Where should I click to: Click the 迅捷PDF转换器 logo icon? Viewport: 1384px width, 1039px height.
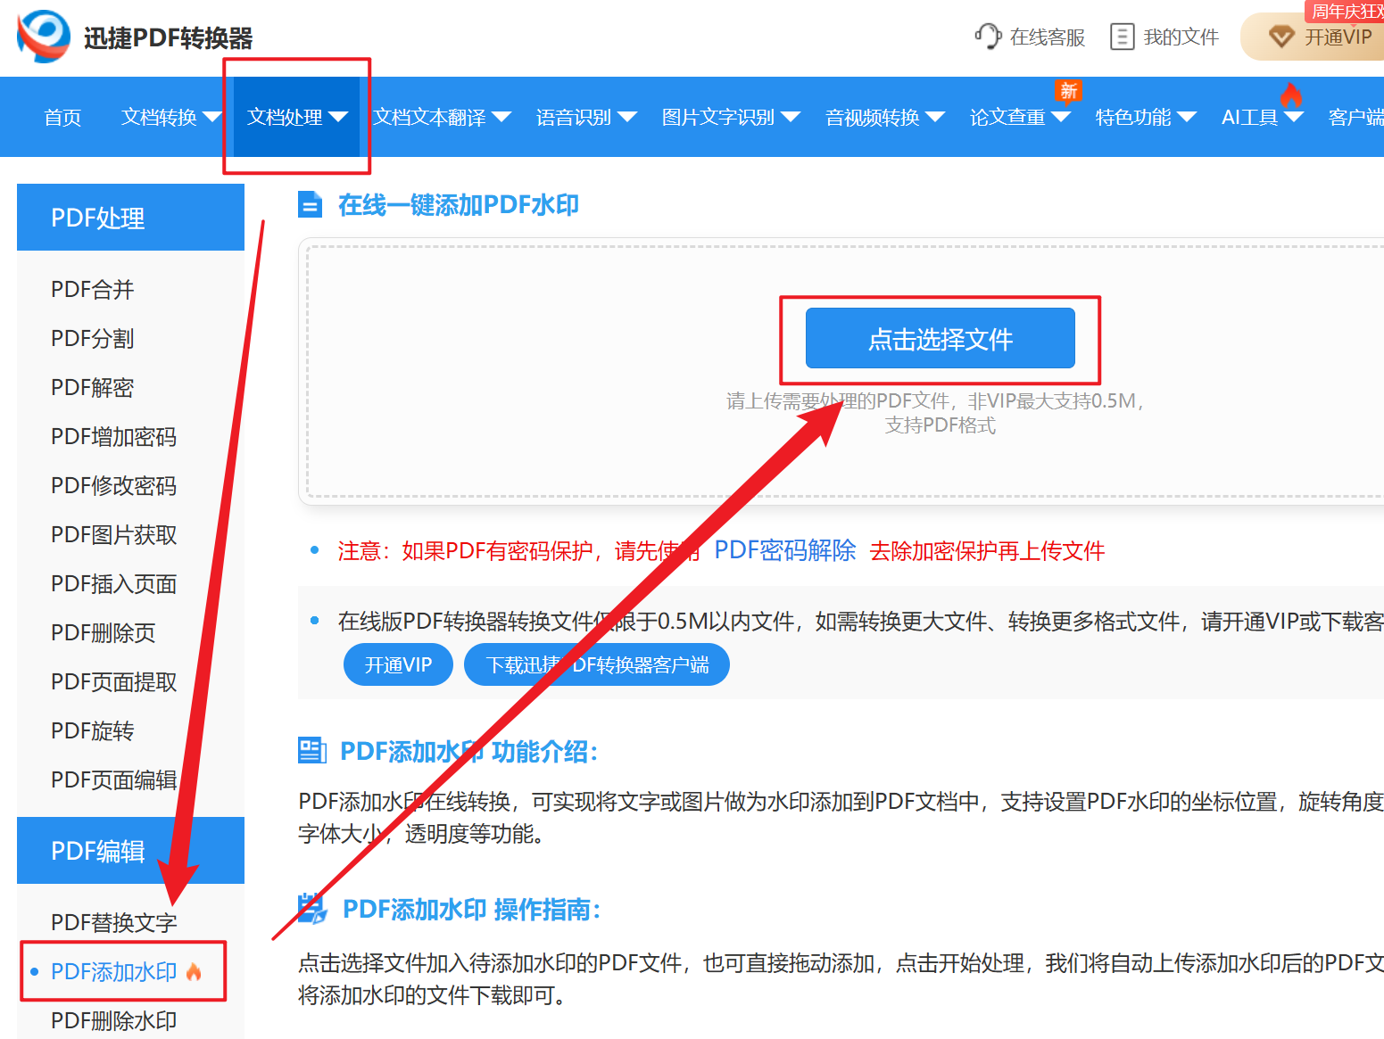click(42, 37)
